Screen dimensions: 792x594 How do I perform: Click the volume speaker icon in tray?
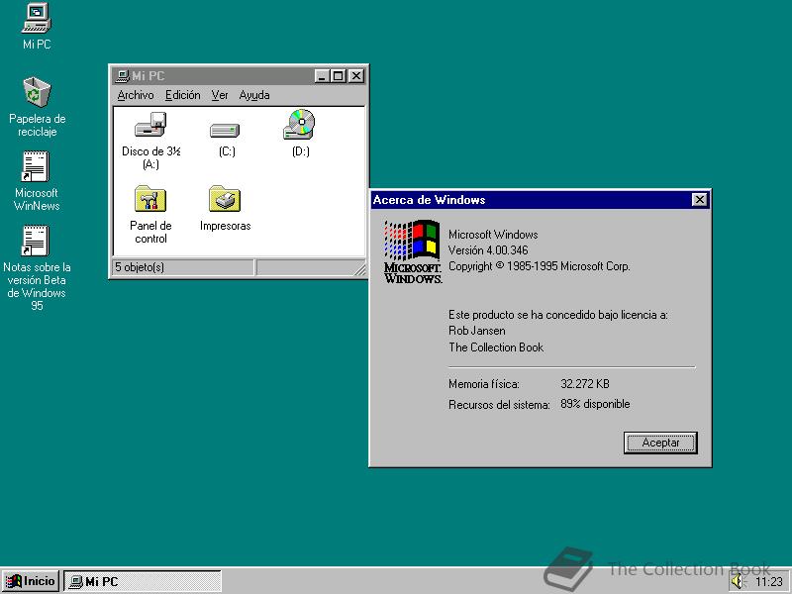738,581
